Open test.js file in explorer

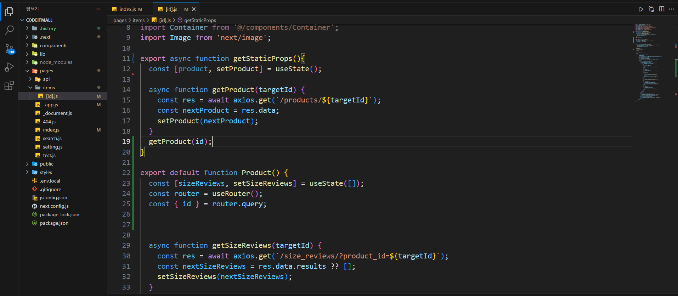63,155
